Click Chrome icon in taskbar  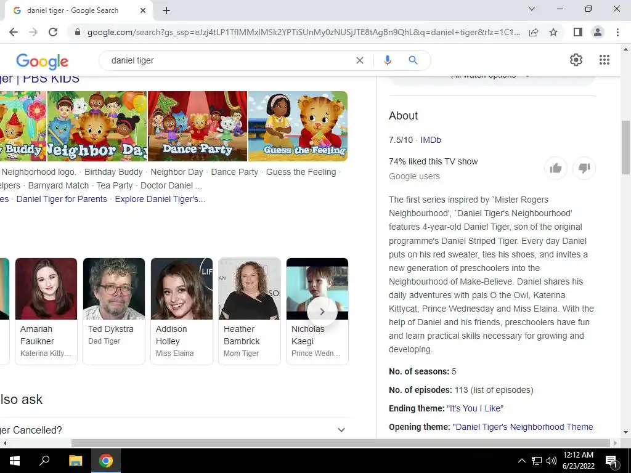106,461
